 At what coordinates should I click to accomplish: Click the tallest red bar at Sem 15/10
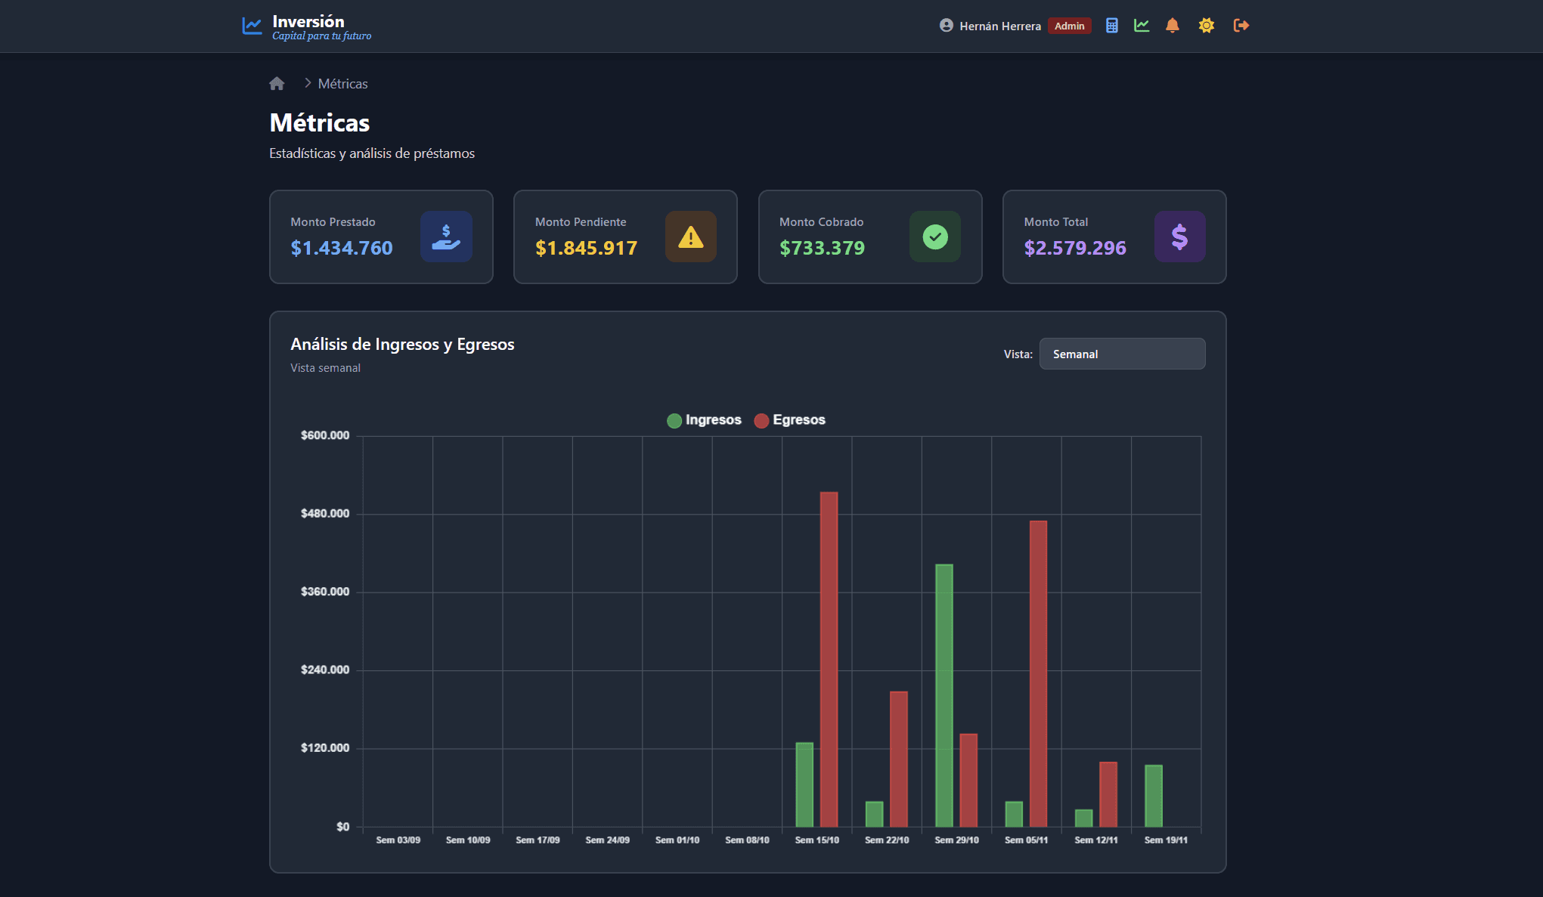click(829, 657)
